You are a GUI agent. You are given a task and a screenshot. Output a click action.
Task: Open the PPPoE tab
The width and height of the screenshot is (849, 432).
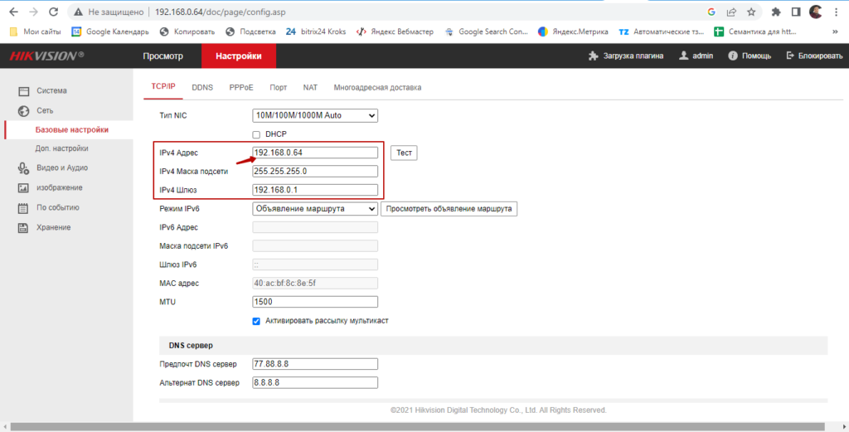point(241,87)
